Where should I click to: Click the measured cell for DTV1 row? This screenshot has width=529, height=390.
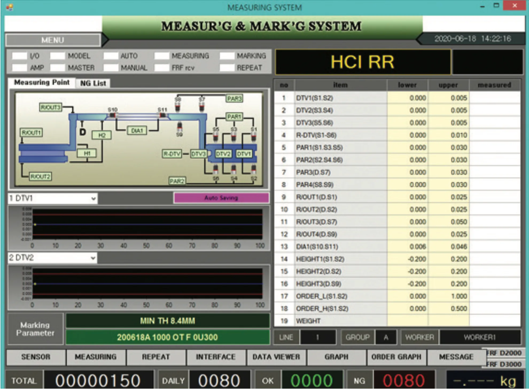[x=494, y=98]
